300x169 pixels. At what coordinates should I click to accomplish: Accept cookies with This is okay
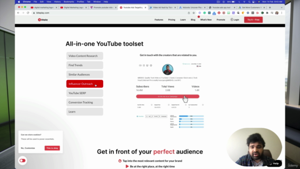pyautogui.click(x=52, y=148)
